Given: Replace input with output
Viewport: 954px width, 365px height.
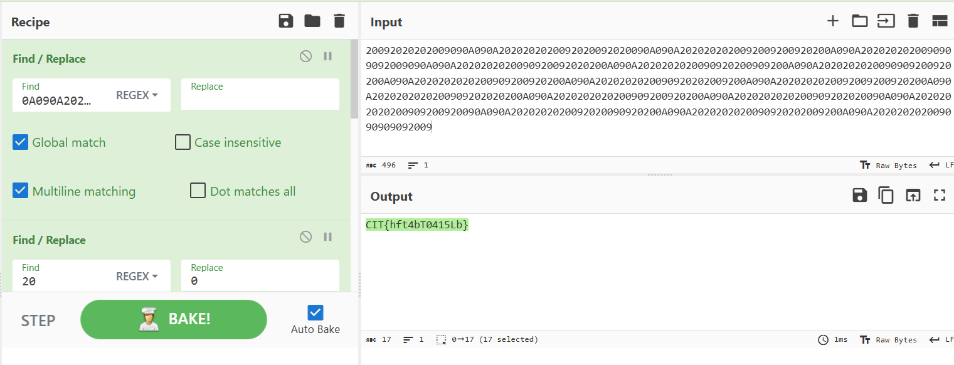Looking at the screenshot, I should click(913, 195).
